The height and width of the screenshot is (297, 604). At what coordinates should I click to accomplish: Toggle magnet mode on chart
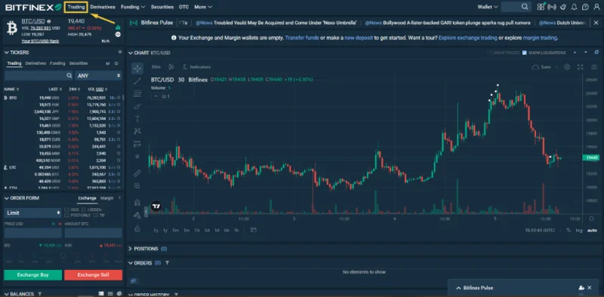click(137, 202)
